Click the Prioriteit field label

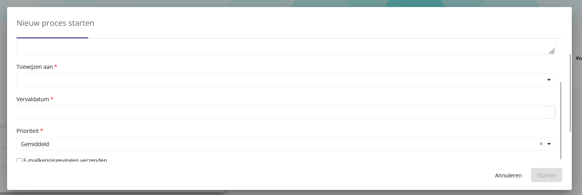27,131
